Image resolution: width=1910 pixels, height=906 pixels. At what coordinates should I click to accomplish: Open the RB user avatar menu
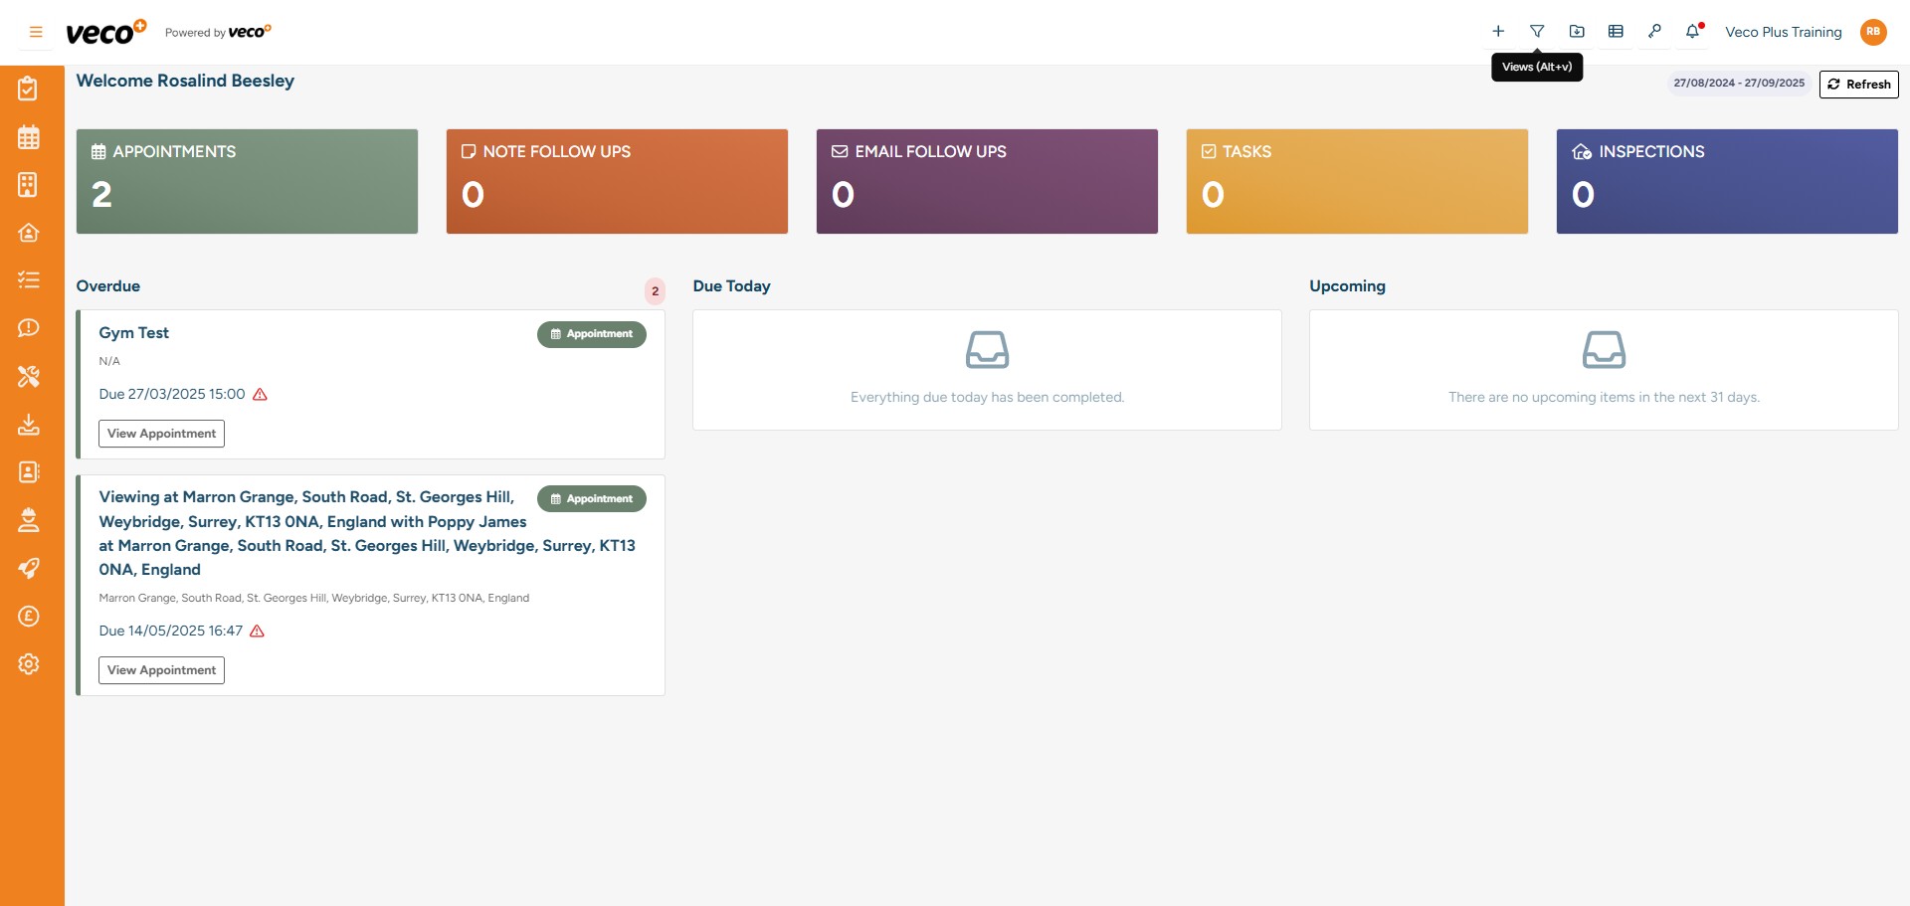point(1873,32)
